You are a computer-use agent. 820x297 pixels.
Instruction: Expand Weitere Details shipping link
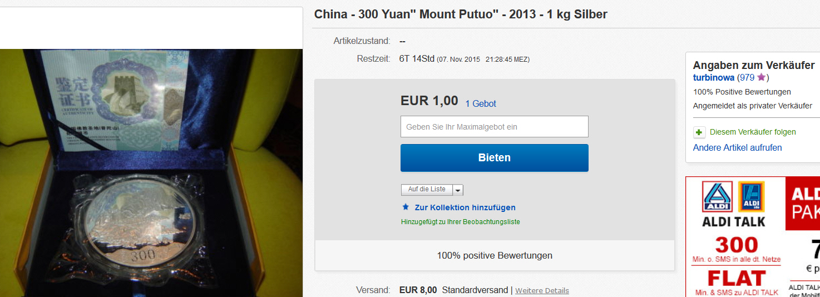542,290
